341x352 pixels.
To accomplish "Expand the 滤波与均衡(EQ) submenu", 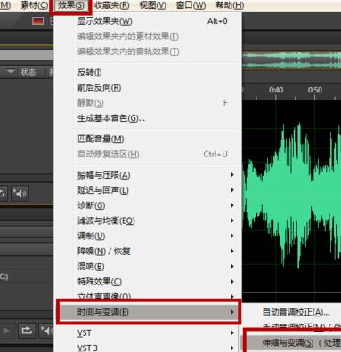I will click(148, 220).
